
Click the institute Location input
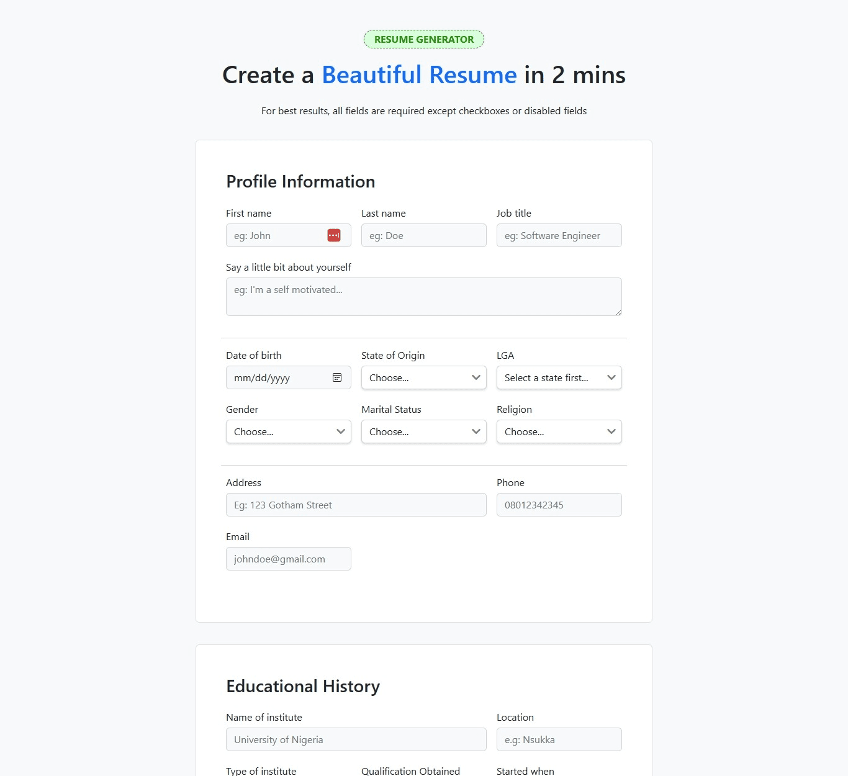coord(559,739)
